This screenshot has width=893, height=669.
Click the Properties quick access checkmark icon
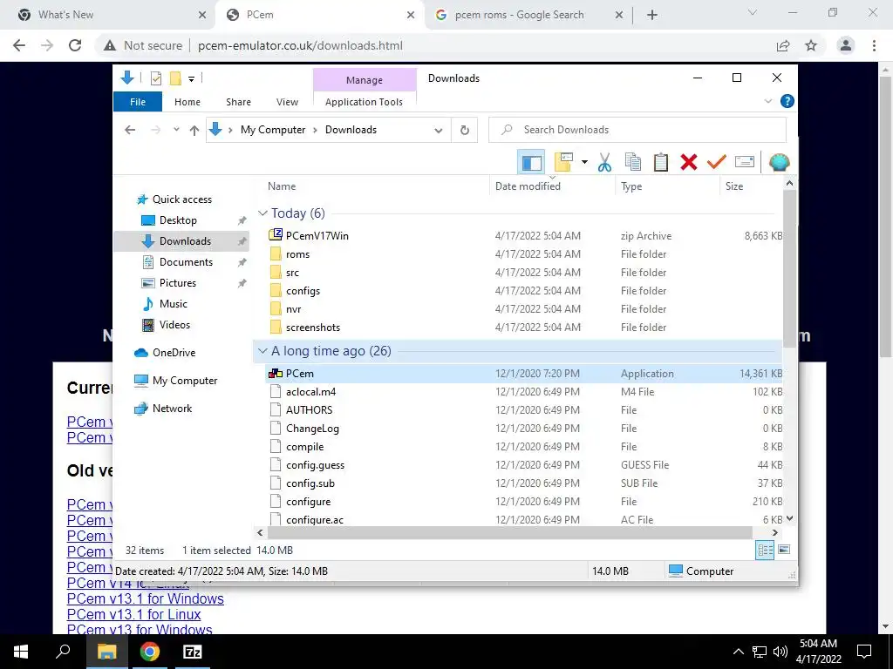click(x=155, y=78)
